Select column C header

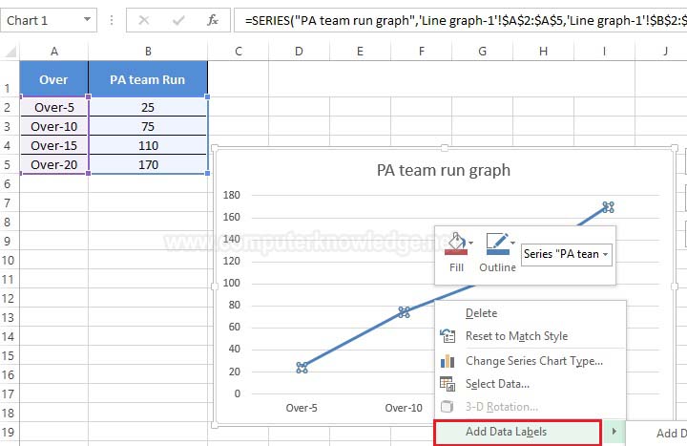pyautogui.click(x=239, y=52)
